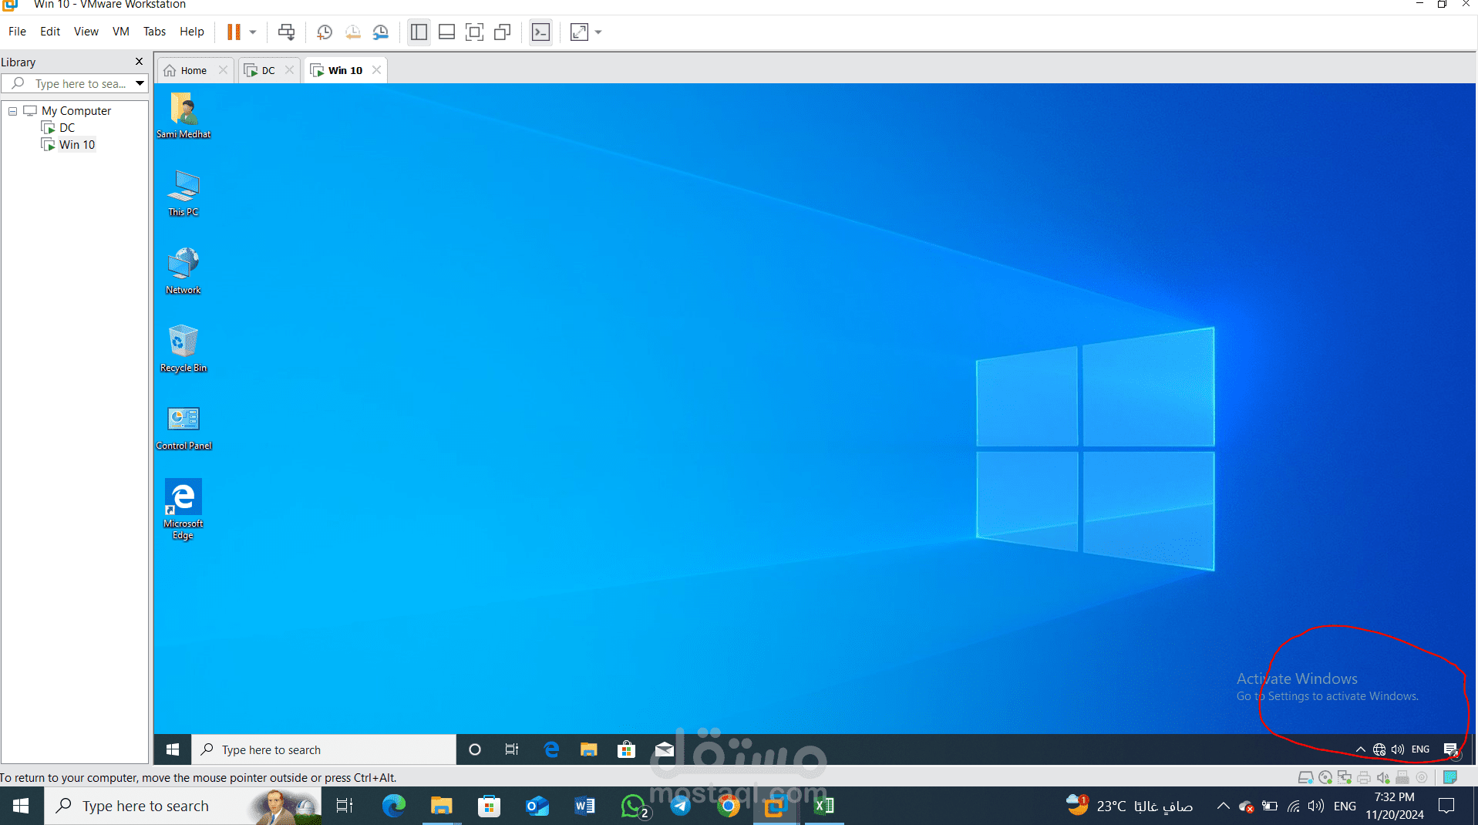Screen dimensions: 1478x825
Task: Click the VMware network adapter status icon
Action: click(1345, 777)
